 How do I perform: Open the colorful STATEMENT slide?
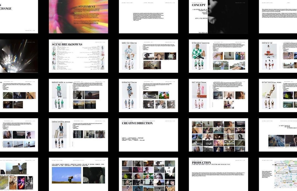[78, 17]
